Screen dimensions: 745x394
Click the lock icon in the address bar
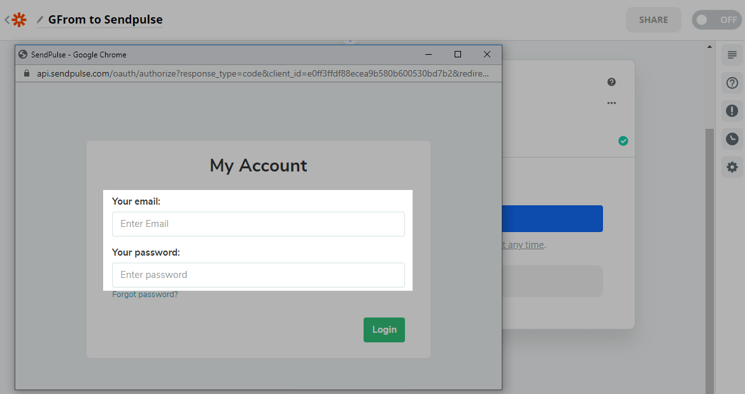click(26, 73)
